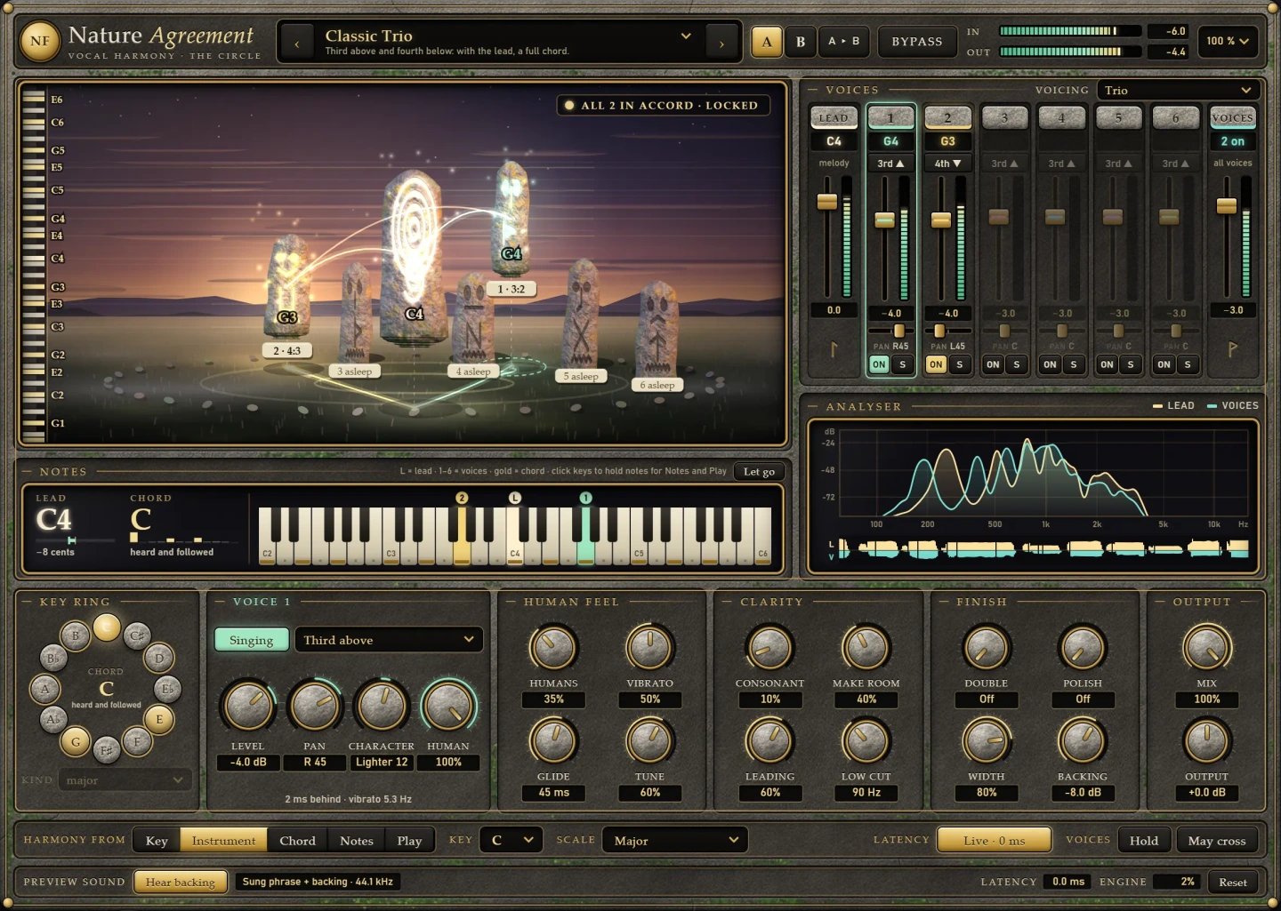This screenshot has width=1281, height=911.
Task: Open the Scale Major dropdown
Action: [675, 840]
